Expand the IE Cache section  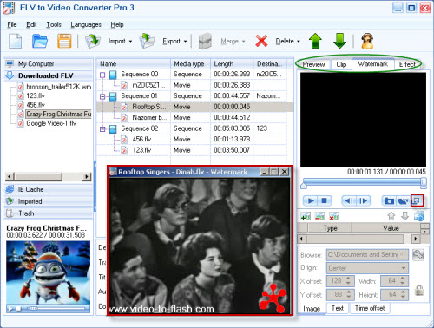point(49,189)
